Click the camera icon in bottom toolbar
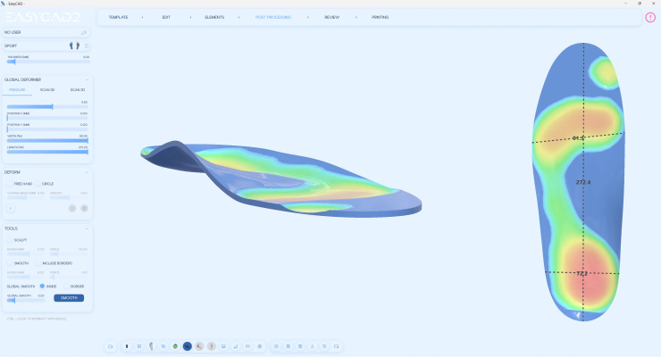The width and height of the screenshot is (661, 357). (x=110, y=345)
